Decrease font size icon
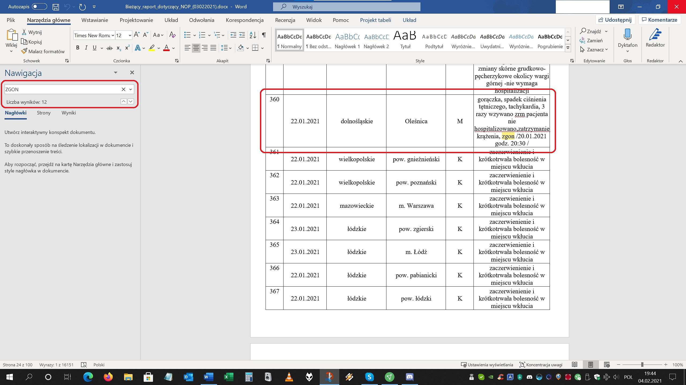 coord(146,35)
